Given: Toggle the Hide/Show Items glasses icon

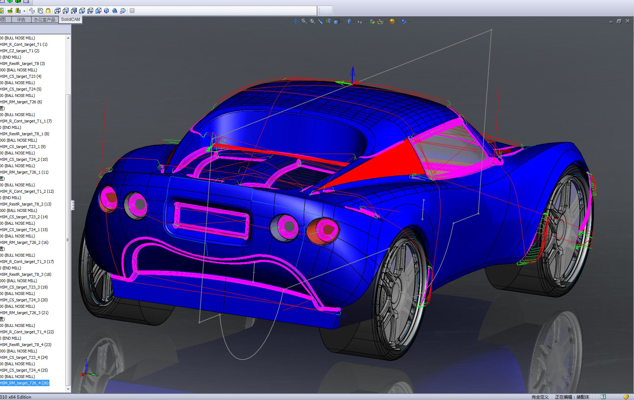Looking at the screenshot, I should tap(360, 22).
